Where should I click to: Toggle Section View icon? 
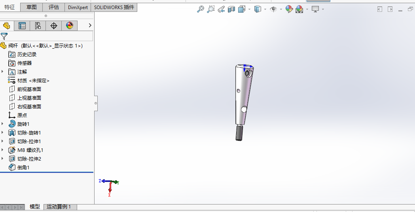coord(231,9)
